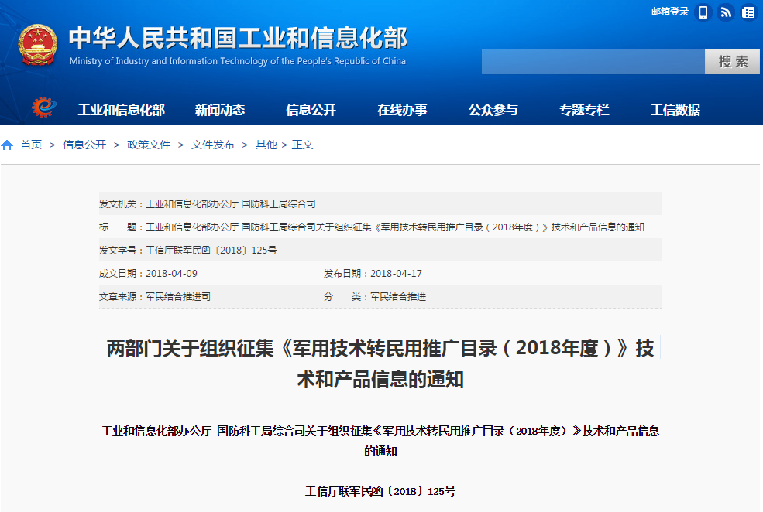The height and width of the screenshot is (512, 763).
Task: Click the 发布日期 2018-04-17 text
Action: pos(373,274)
